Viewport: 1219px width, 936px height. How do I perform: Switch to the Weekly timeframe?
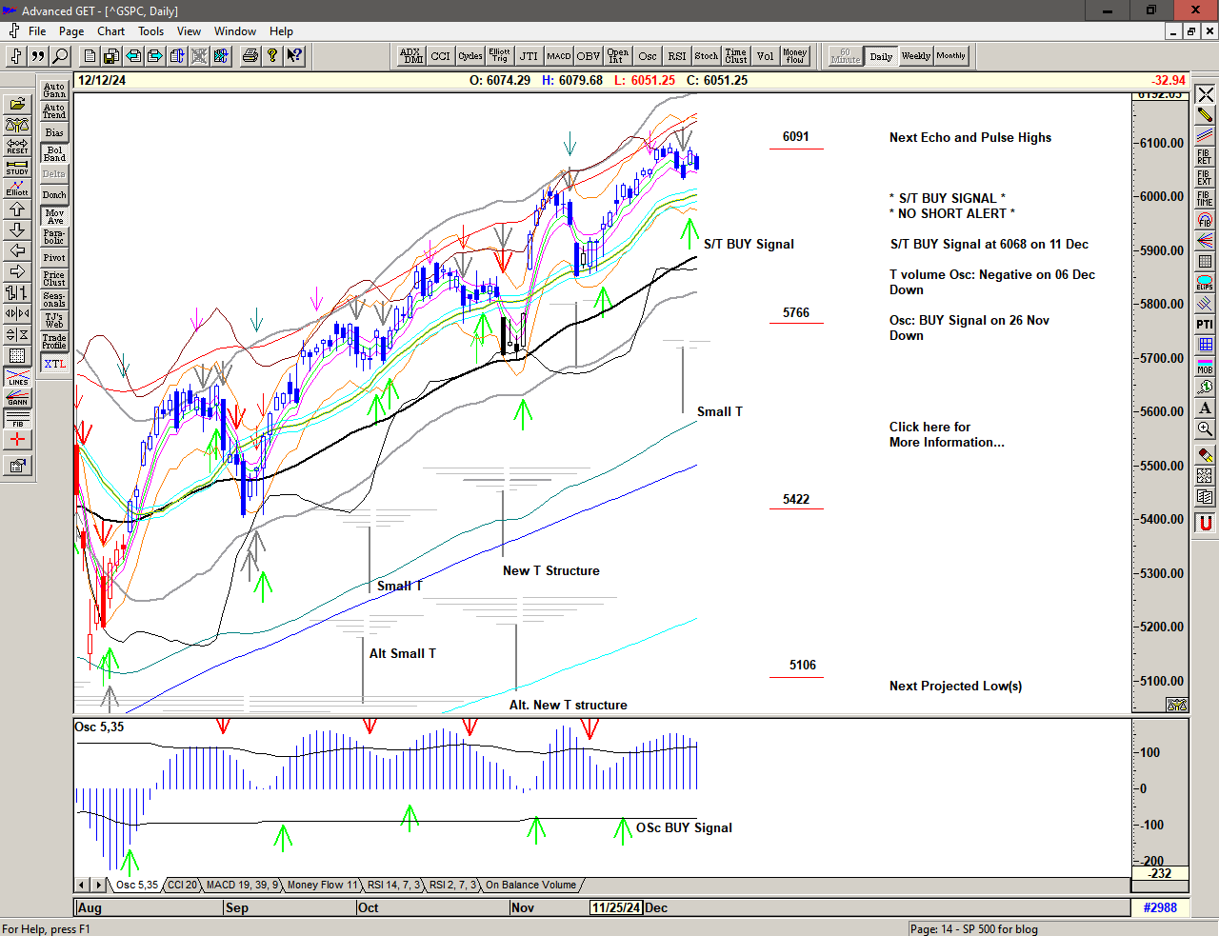915,56
